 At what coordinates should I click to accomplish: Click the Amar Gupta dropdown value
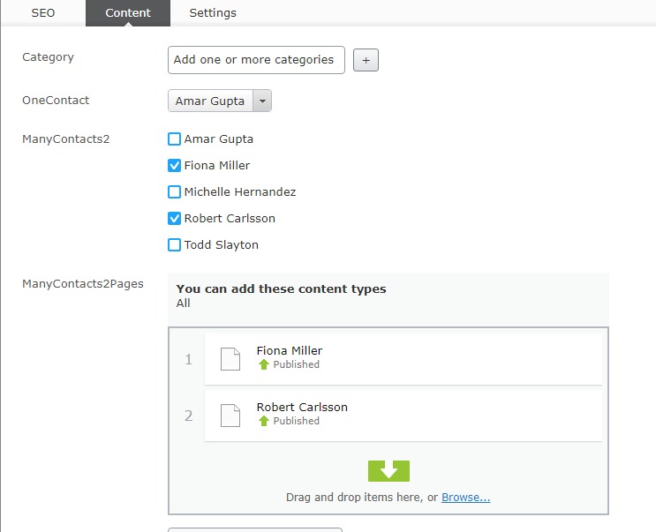pos(210,101)
